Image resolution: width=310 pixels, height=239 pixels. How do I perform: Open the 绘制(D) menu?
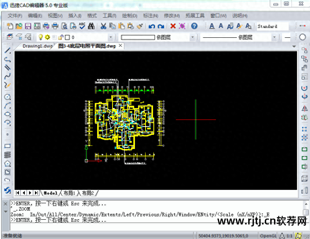click(130, 16)
